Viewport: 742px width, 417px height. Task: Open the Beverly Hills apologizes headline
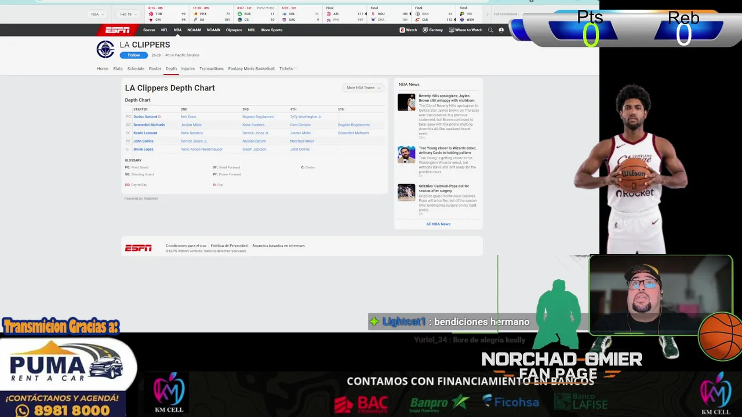point(446,98)
